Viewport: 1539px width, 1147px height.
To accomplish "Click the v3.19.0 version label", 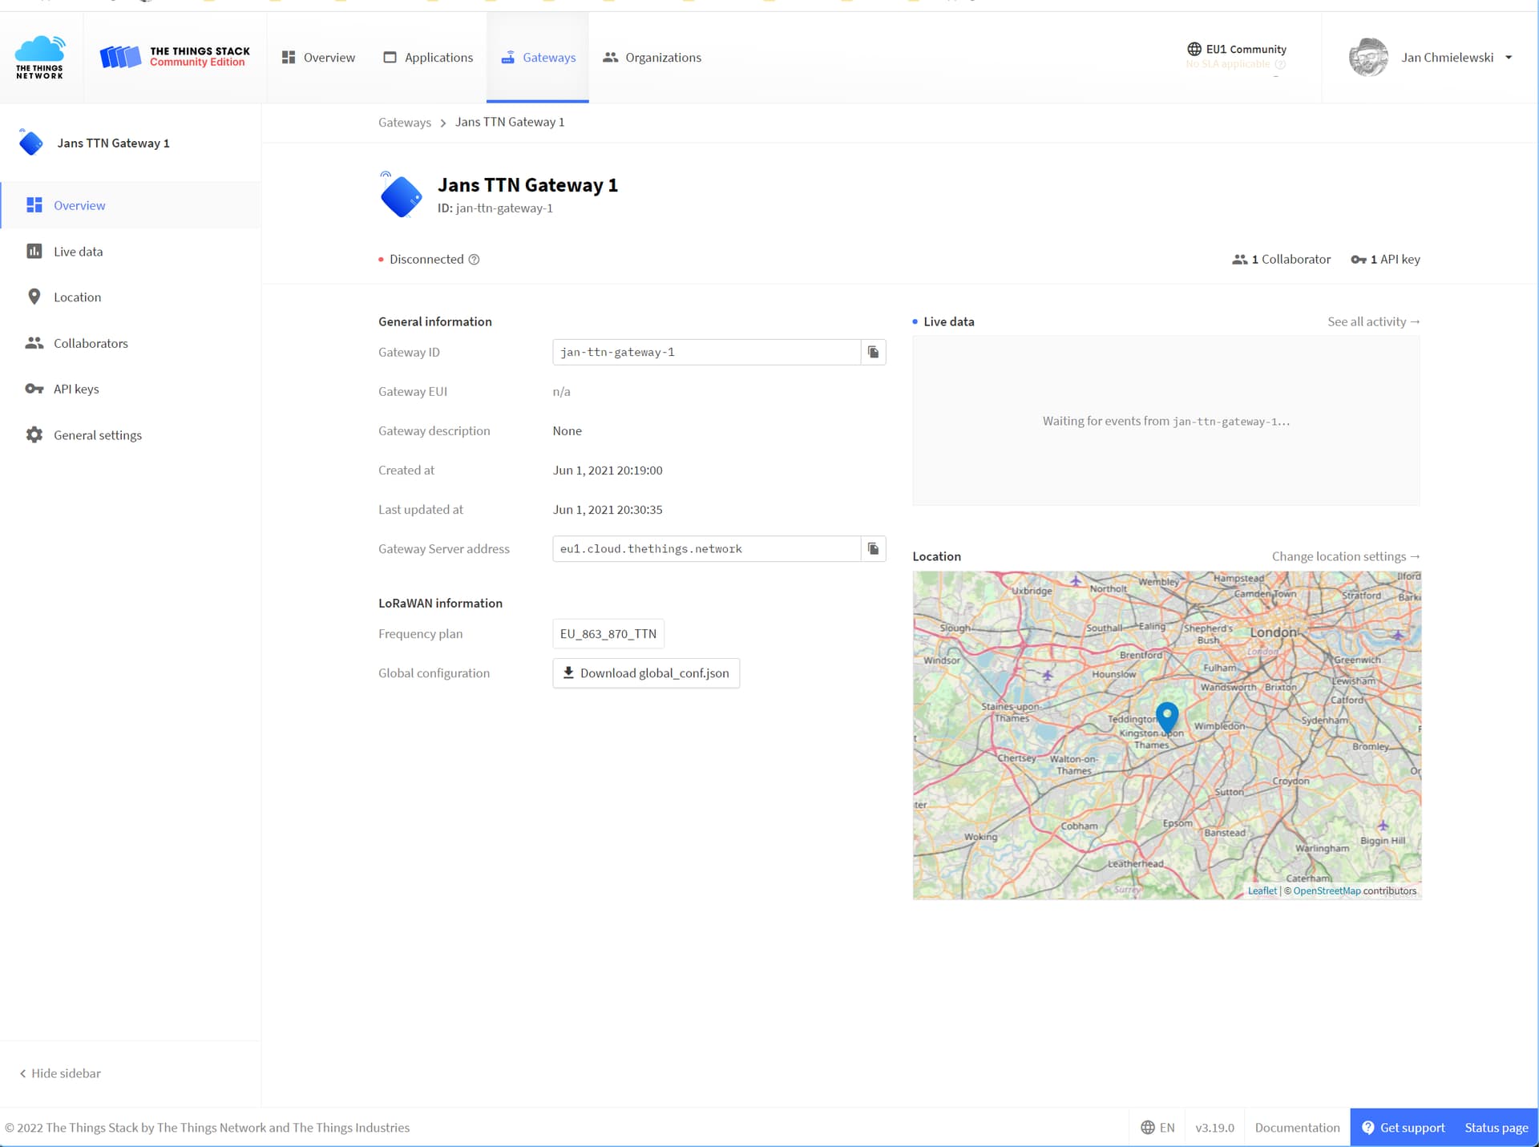I will [1214, 1128].
